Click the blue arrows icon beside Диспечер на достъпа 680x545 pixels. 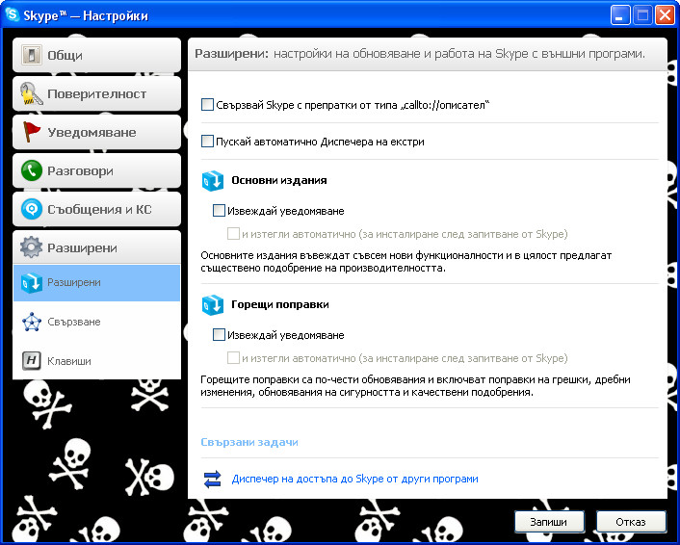213,480
